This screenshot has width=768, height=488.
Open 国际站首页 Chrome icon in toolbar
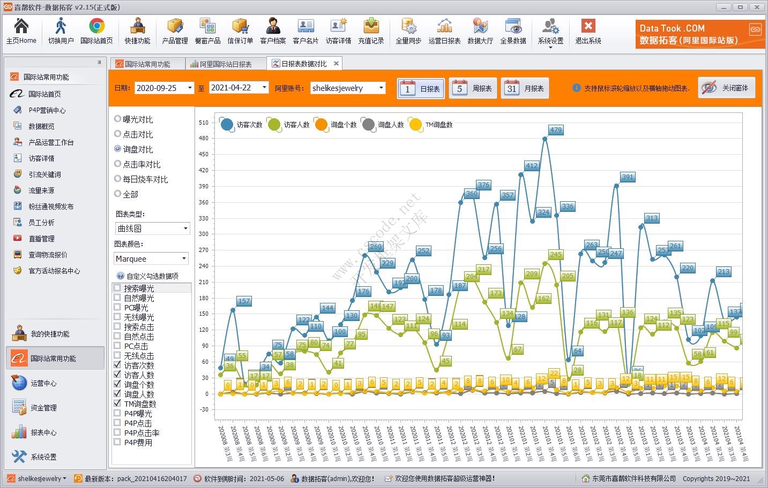pos(96,30)
